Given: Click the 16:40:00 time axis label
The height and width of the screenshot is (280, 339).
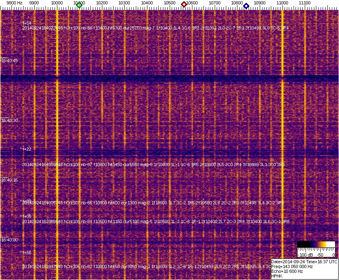Looking at the screenshot, I should (x=10, y=240).
